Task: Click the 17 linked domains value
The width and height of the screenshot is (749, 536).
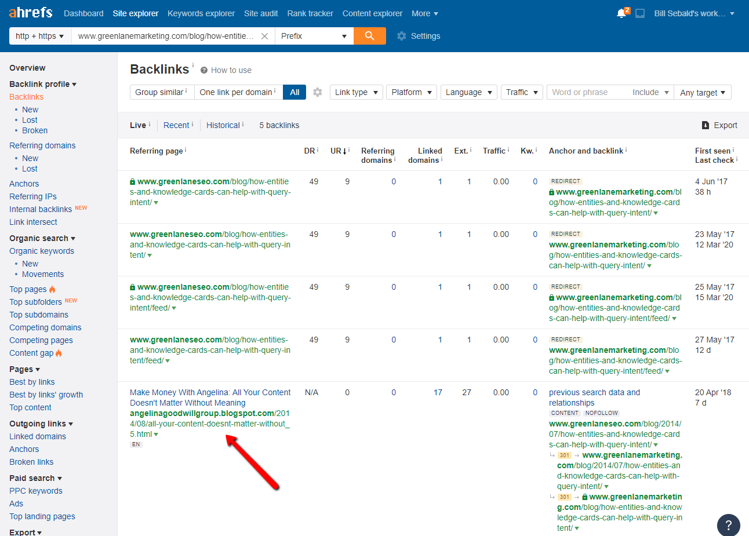Action: click(x=438, y=392)
